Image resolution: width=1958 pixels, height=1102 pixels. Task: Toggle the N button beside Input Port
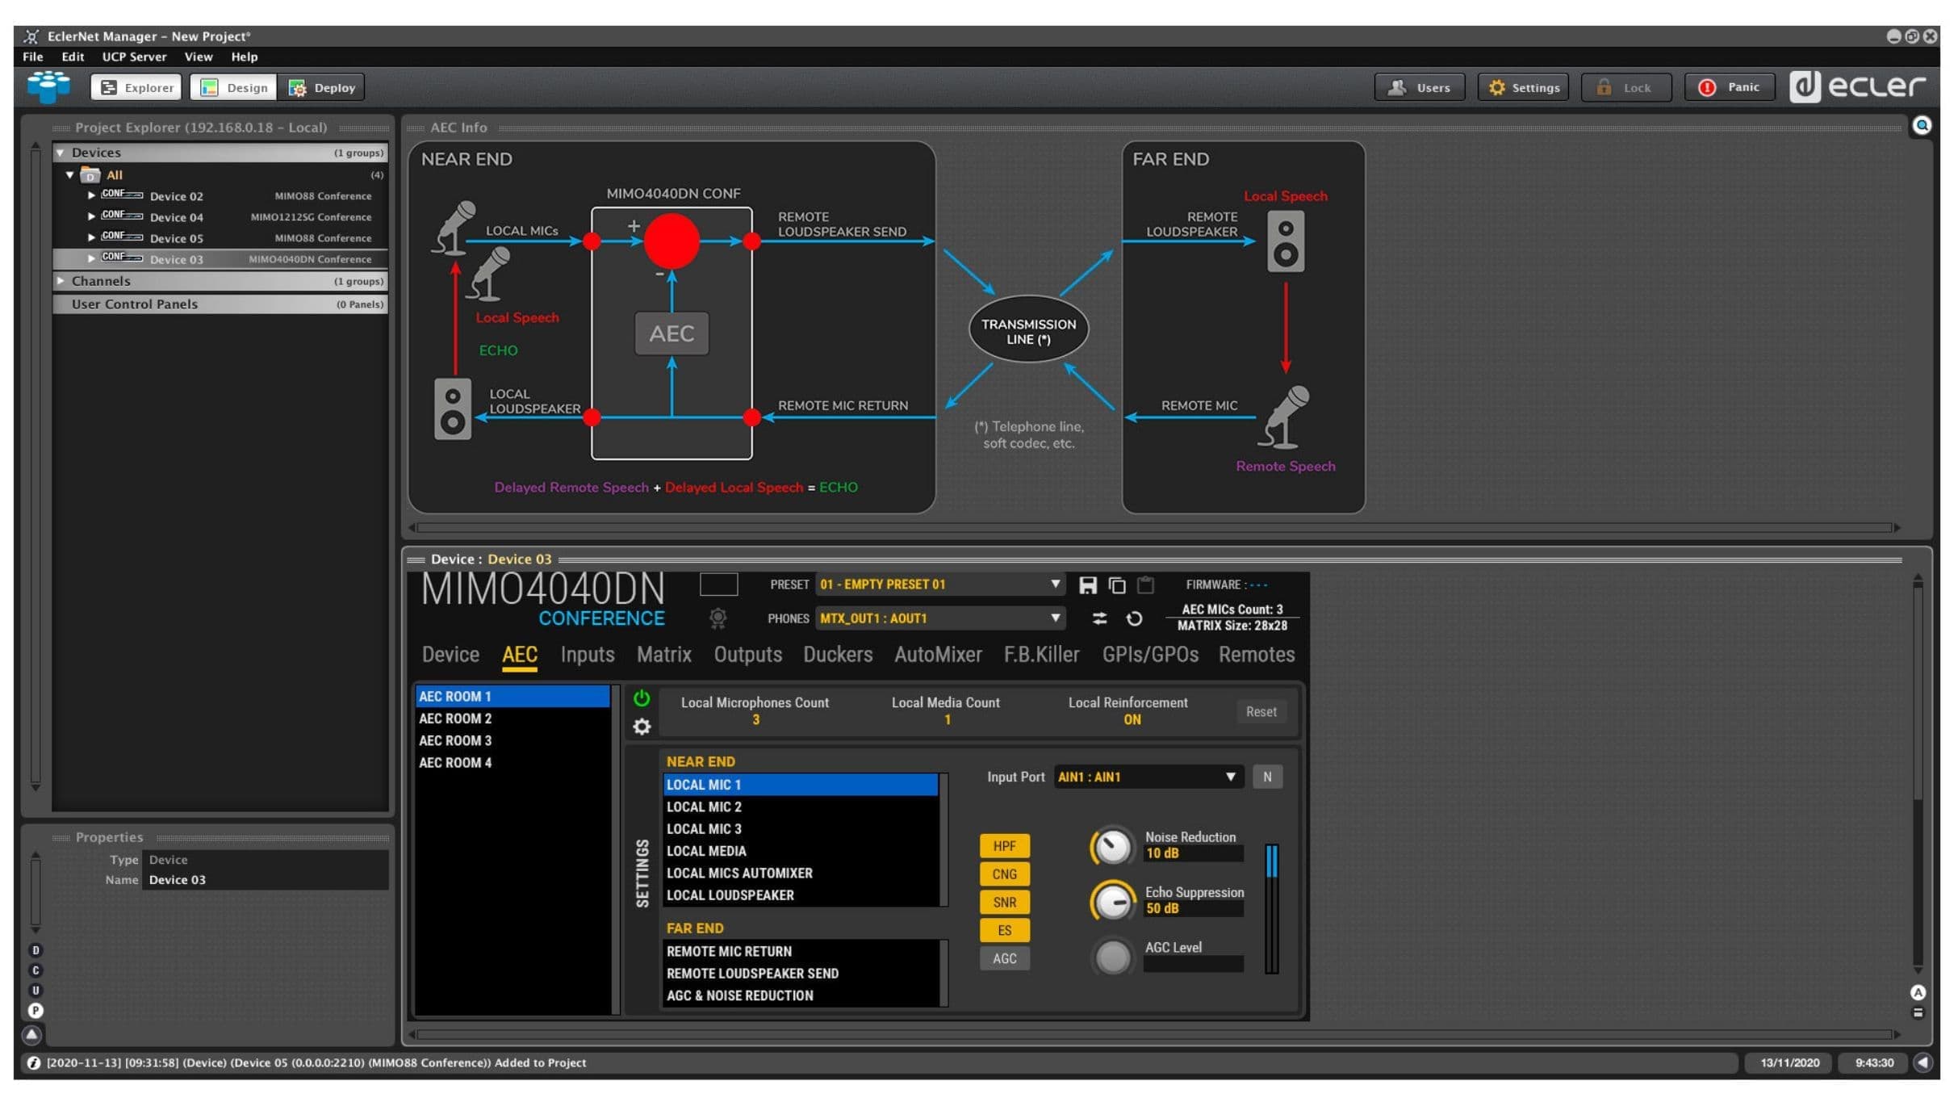pos(1267,777)
